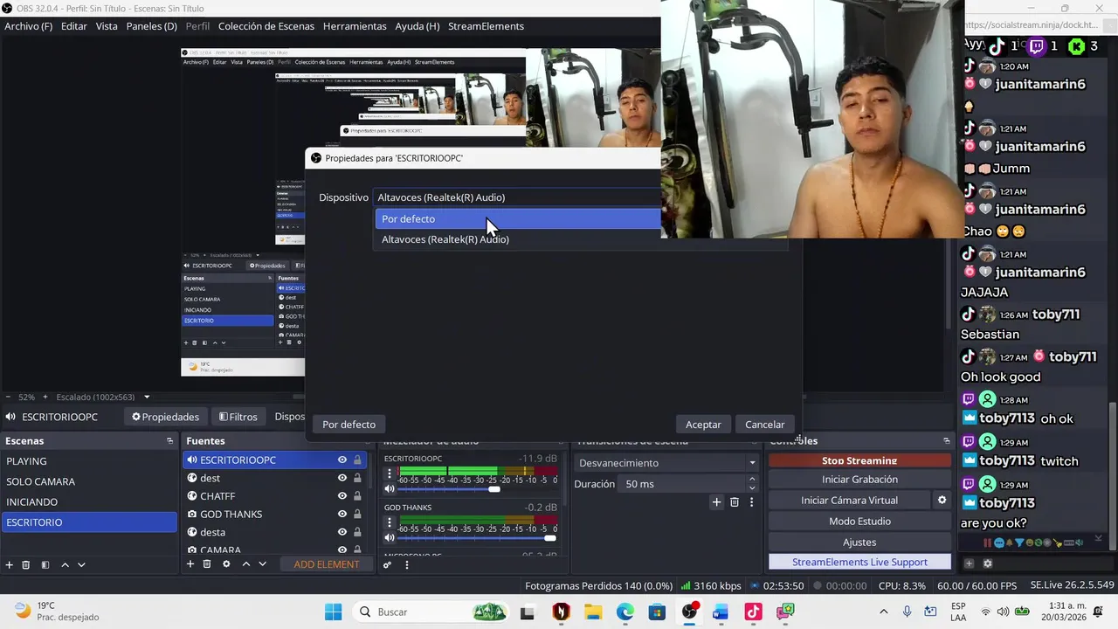Open the Archivo (F) menu
The width and height of the screenshot is (1118, 629).
(29, 26)
